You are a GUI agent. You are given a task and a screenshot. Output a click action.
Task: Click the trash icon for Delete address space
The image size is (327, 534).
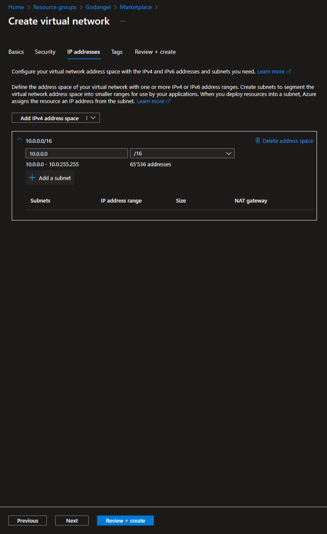point(258,140)
